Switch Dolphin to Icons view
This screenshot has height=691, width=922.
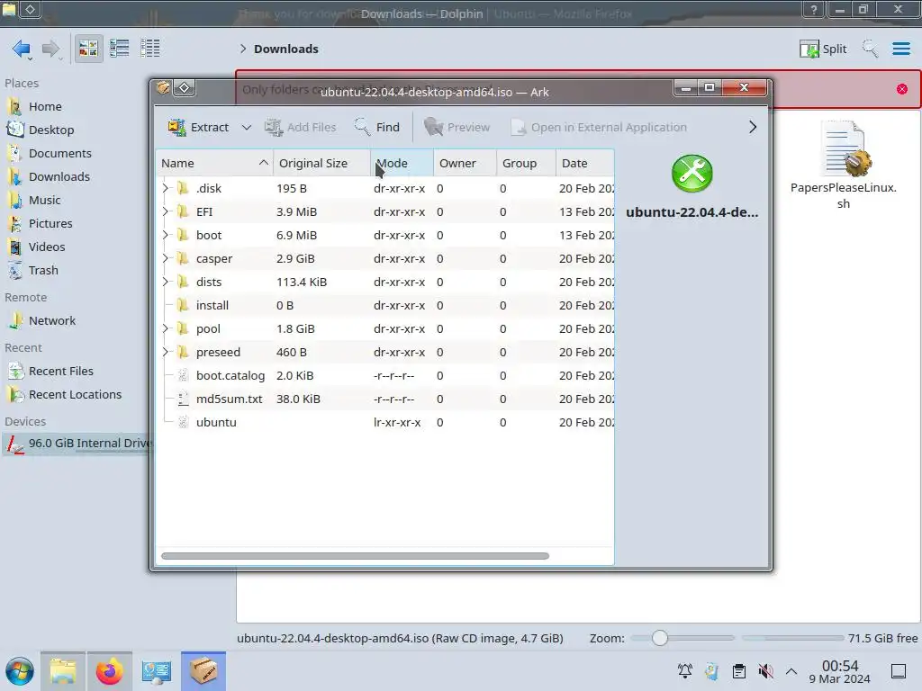coord(88,49)
